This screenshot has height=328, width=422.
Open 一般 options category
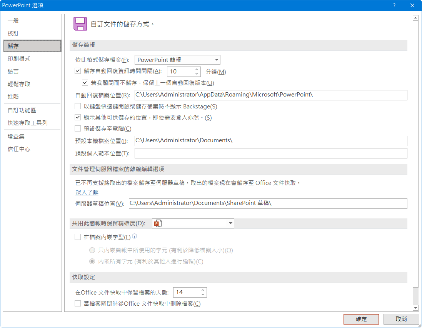(x=32, y=20)
